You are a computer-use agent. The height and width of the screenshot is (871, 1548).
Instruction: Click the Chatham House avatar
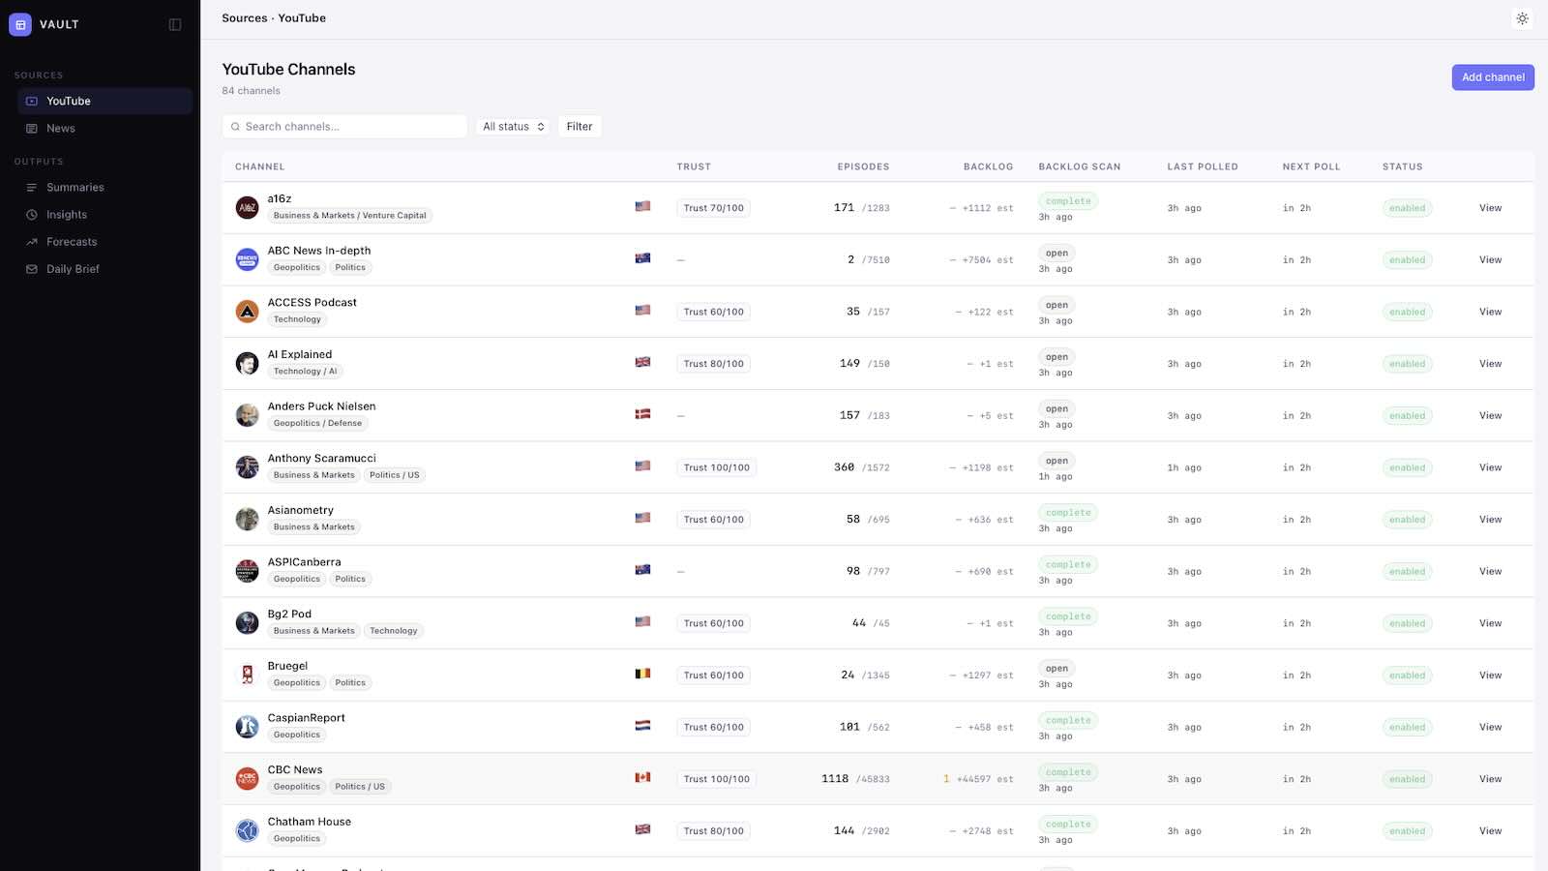pos(248,830)
